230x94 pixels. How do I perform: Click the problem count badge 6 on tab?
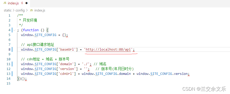(22, 3)
